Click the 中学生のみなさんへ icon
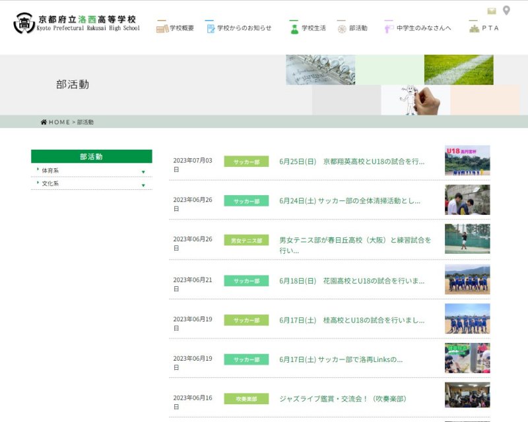The image size is (528, 422). (389, 28)
